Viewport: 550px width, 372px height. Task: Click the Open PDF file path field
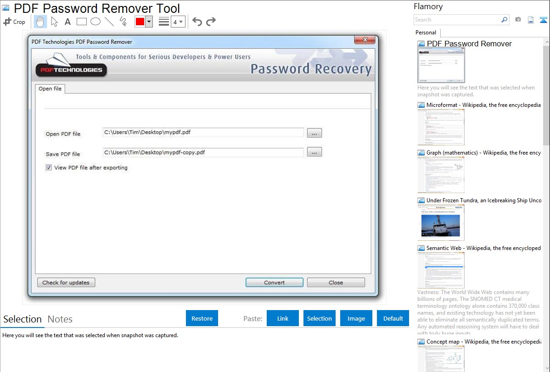[x=203, y=132]
